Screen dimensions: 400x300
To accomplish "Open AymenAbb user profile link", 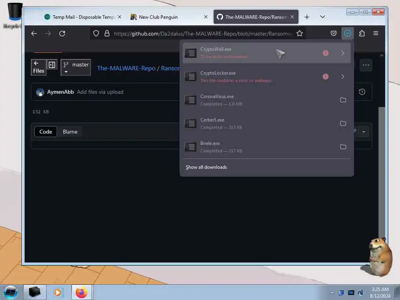I will [x=61, y=92].
